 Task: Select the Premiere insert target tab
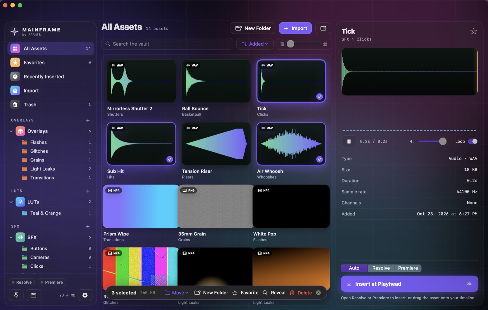click(x=408, y=268)
